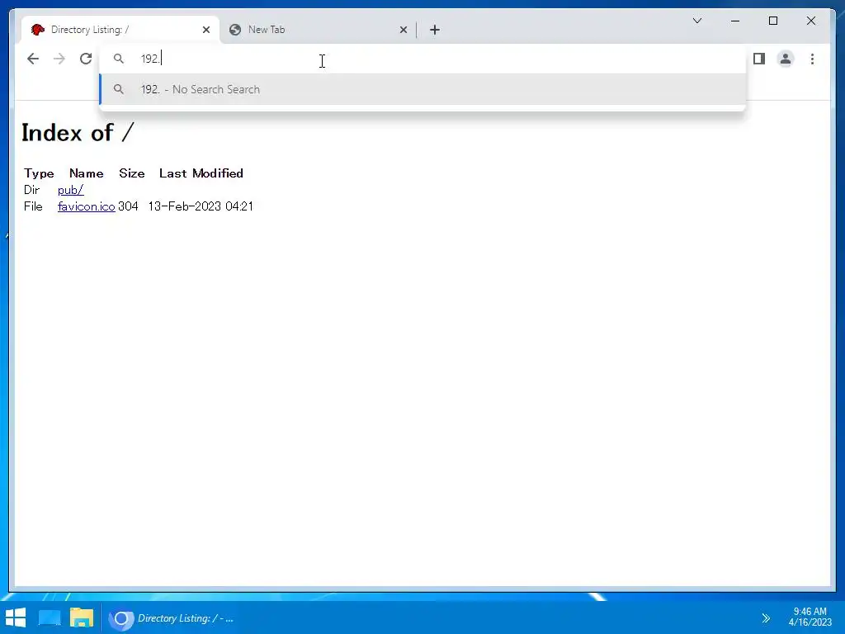Click the magnifier icon in the suggestion row
845x634 pixels.
pyautogui.click(x=119, y=89)
